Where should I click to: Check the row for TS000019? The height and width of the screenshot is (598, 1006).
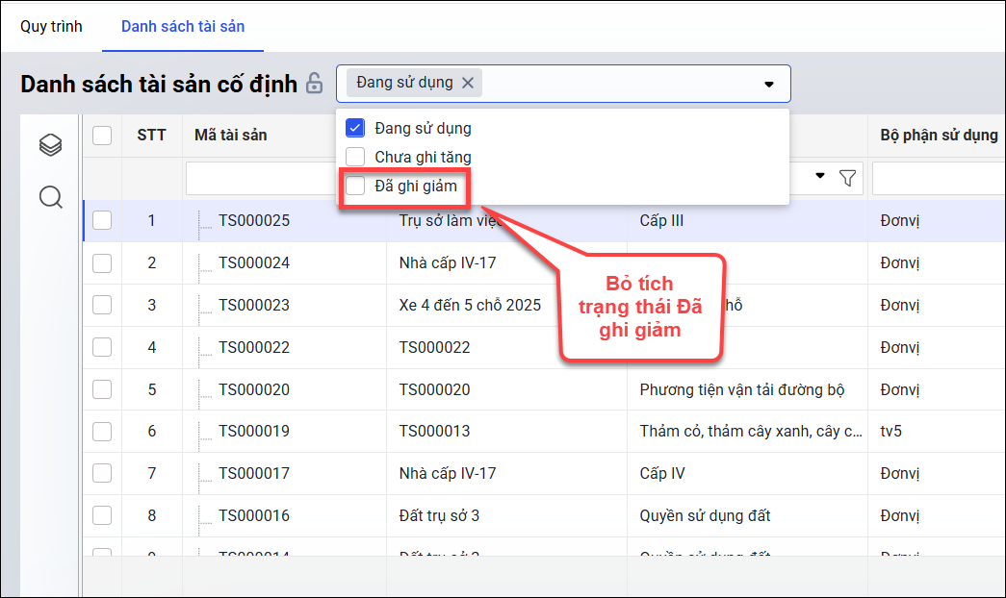(102, 432)
